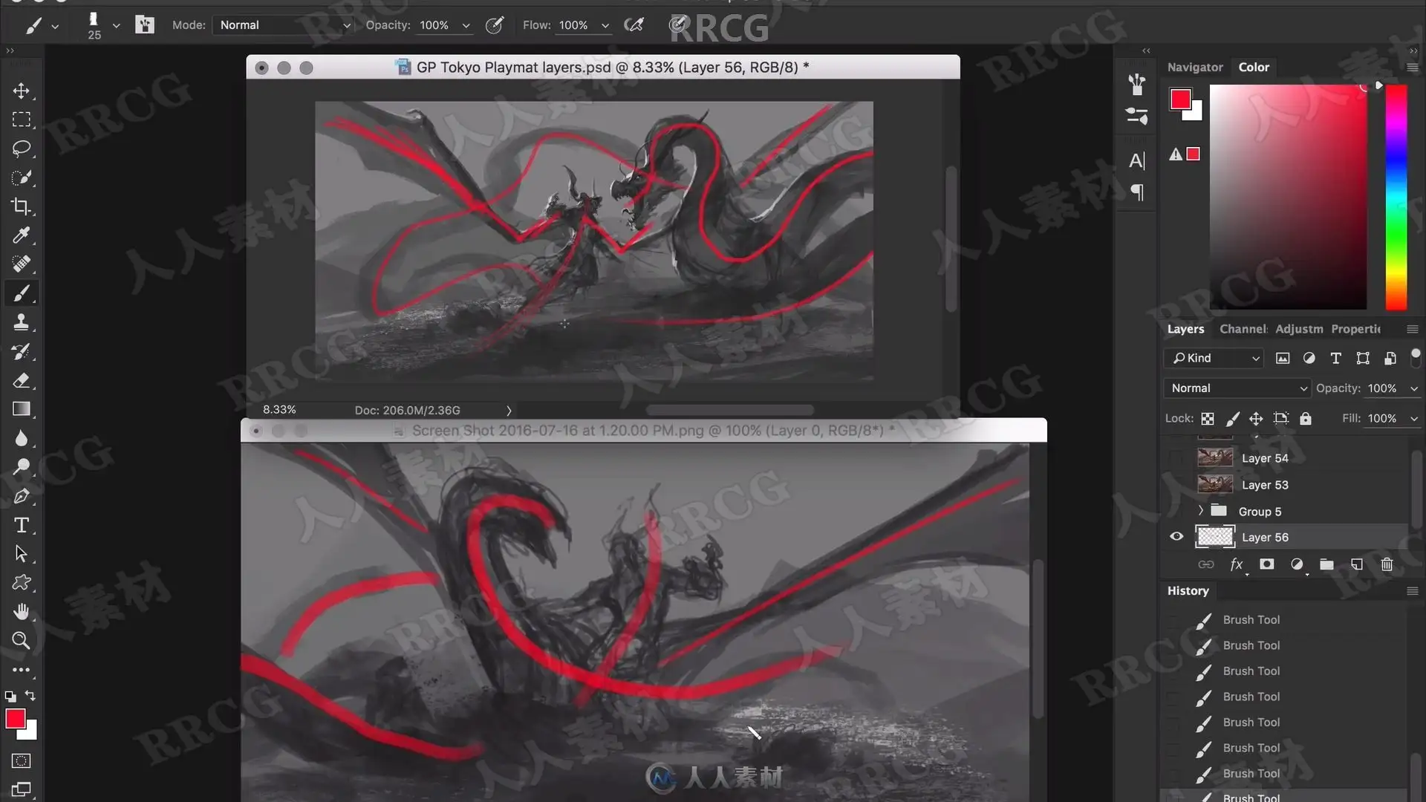This screenshot has width=1426, height=802.
Task: Select the Blur tool
Action: [x=21, y=438]
